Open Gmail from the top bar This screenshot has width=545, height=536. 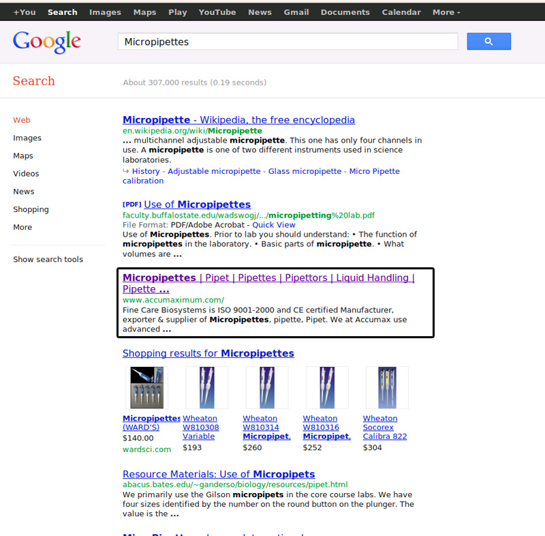click(x=296, y=12)
